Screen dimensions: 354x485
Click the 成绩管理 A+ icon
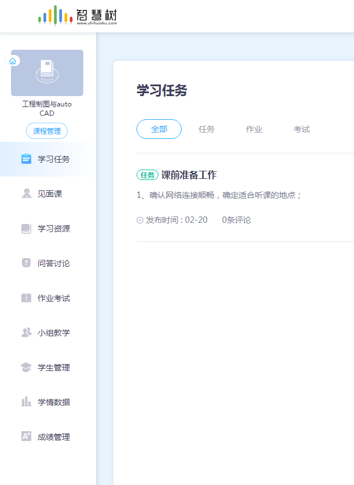pos(26,436)
